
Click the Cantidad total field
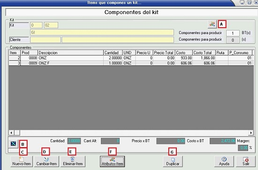74,141
